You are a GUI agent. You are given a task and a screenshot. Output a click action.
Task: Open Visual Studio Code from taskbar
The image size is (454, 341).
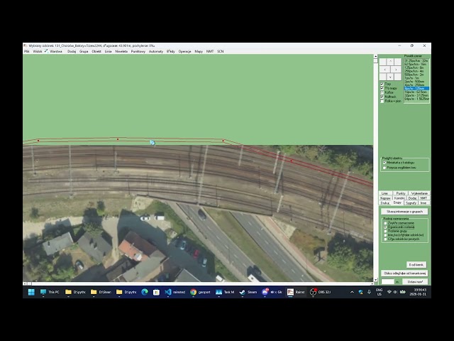click(x=175, y=292)
